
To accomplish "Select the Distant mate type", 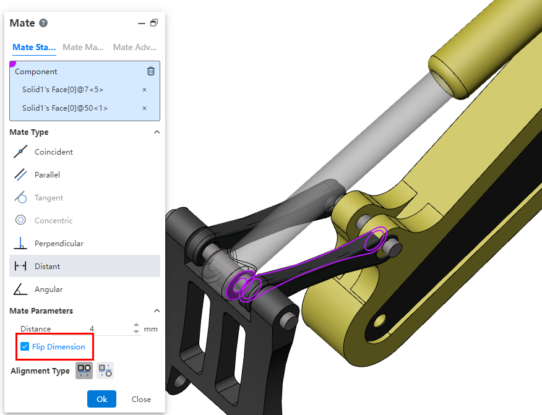I will pos(85,266).
